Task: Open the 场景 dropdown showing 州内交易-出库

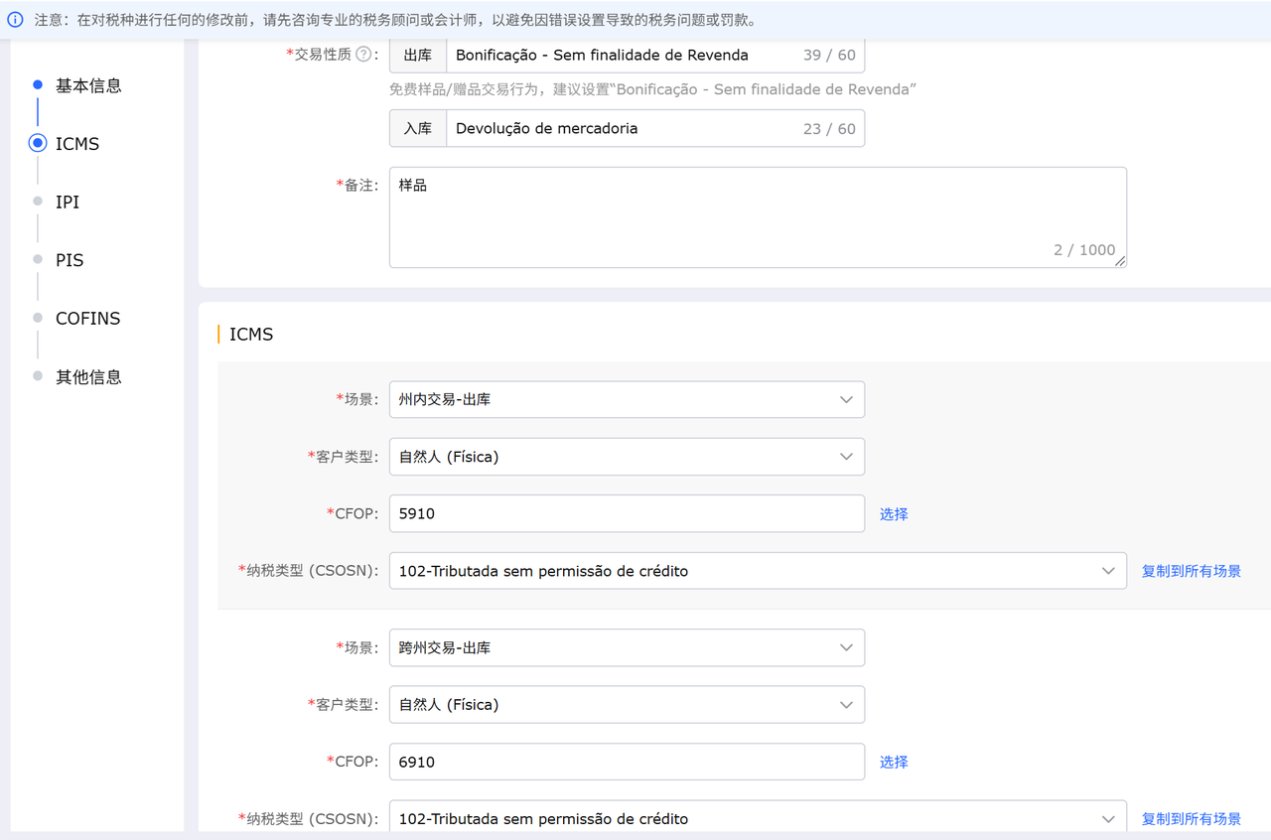Action: pyautogui.click(x=627, y=399)
